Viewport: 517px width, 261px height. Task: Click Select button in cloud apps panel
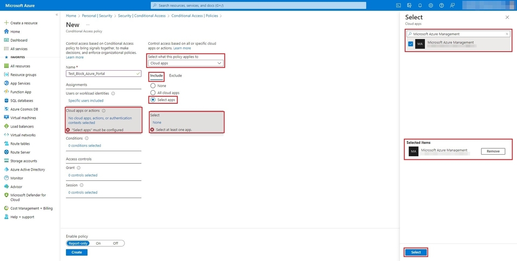point(416,252)
